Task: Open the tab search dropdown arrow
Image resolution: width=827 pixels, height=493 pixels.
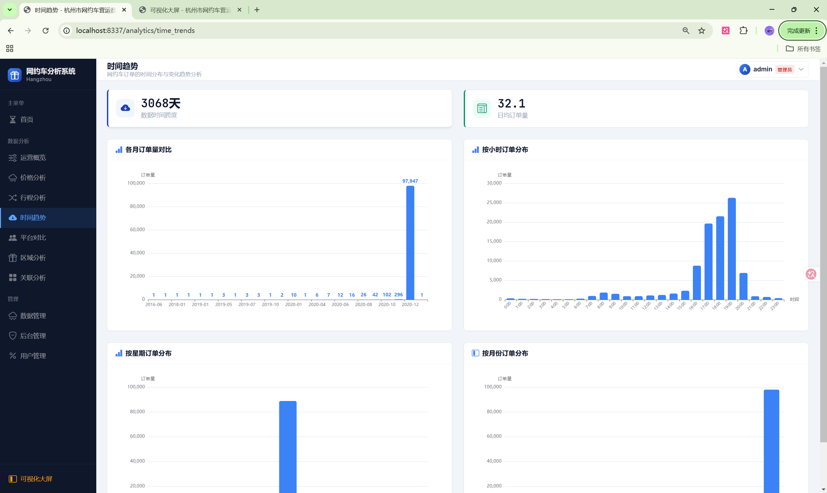Action: click(x=10, y=10)
